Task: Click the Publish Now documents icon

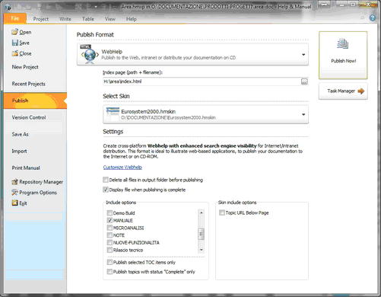Action: (x=343, y=44)
